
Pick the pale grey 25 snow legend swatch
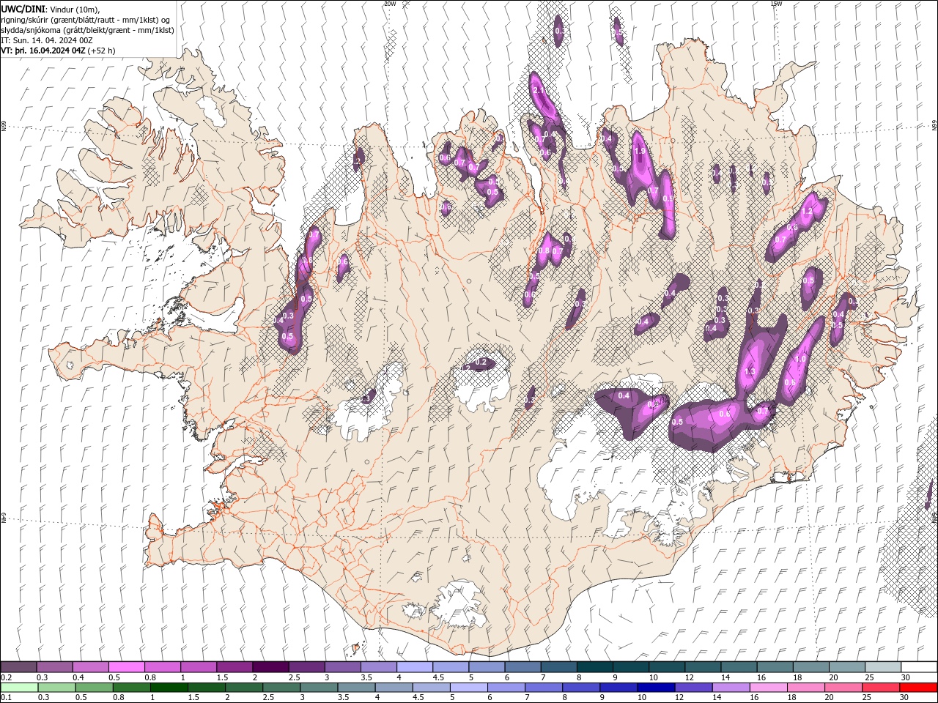tap(883, 667)
